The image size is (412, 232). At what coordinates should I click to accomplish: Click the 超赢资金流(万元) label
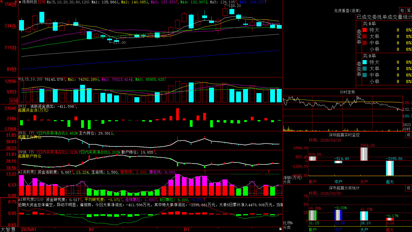coord(33,110)
